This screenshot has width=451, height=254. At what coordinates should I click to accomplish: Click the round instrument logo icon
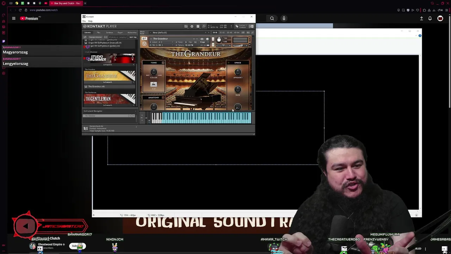(x=144, y=44)
